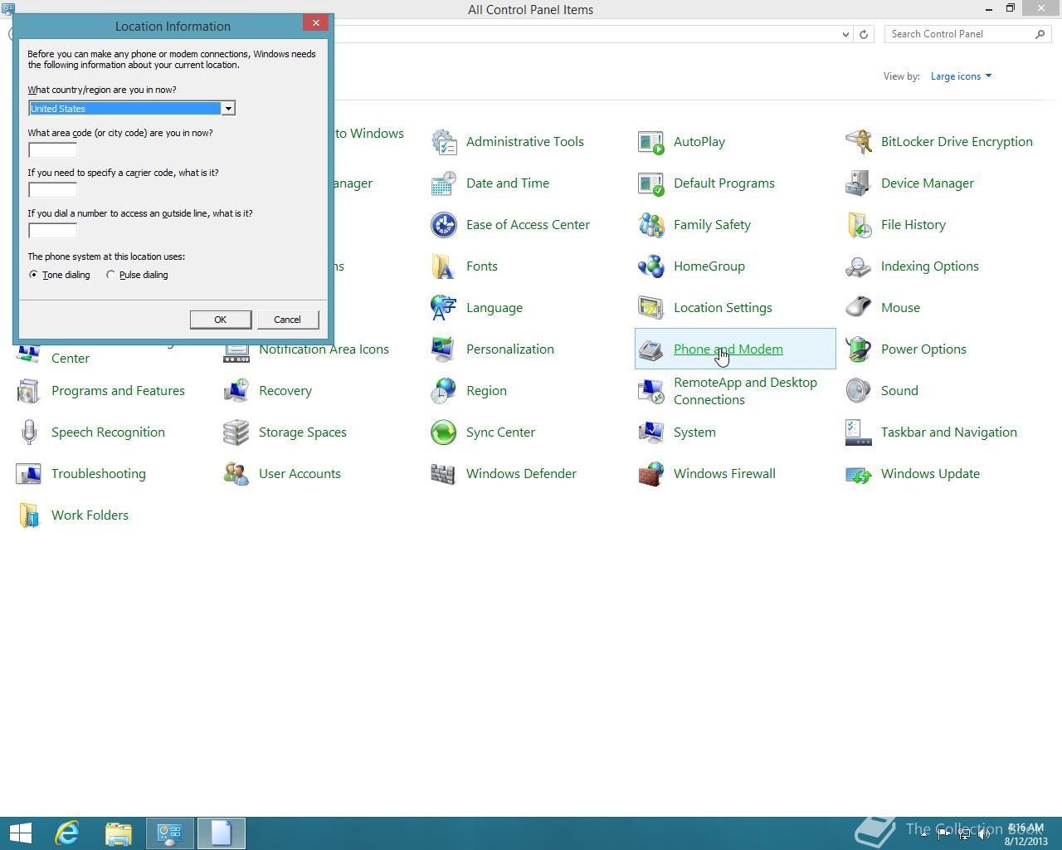
Task: Open the Region icon
Action: point(444,391)
